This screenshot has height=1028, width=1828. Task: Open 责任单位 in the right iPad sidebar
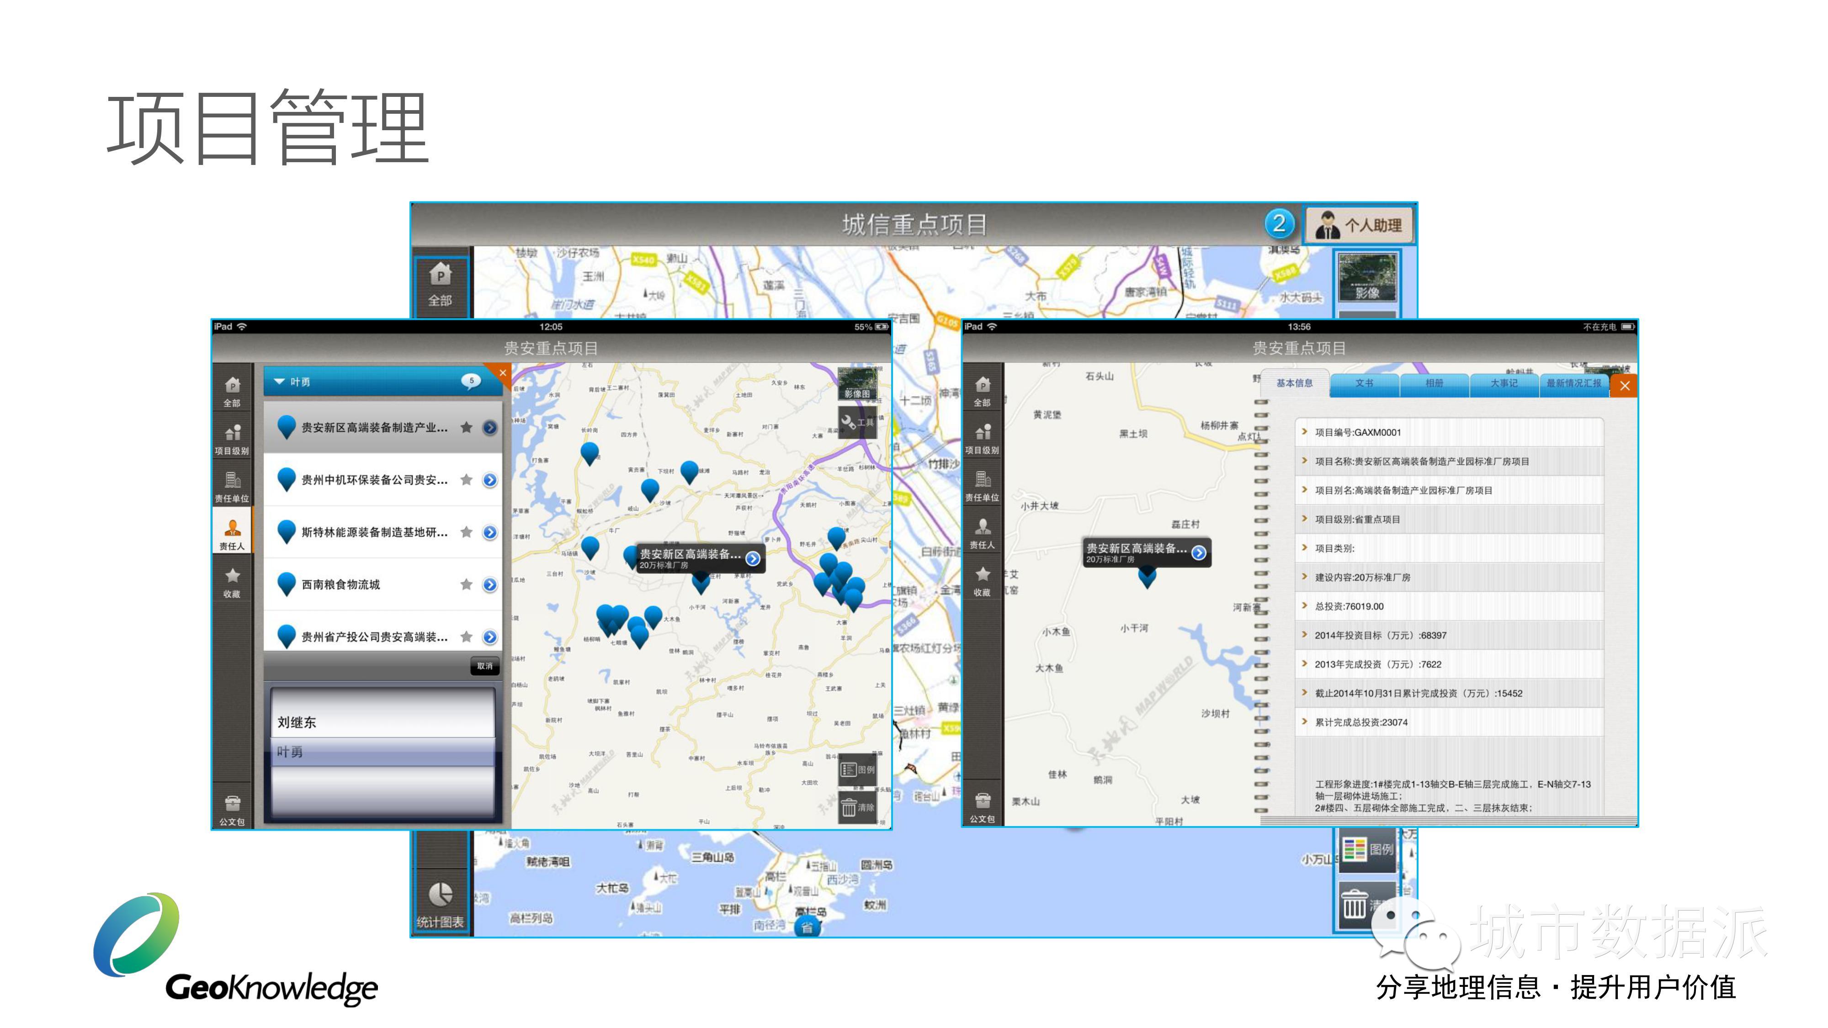coord(982,486)
